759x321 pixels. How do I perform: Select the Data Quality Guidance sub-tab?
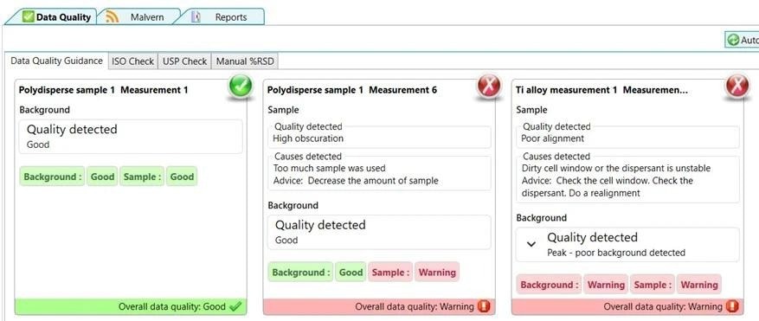point(56,61)
